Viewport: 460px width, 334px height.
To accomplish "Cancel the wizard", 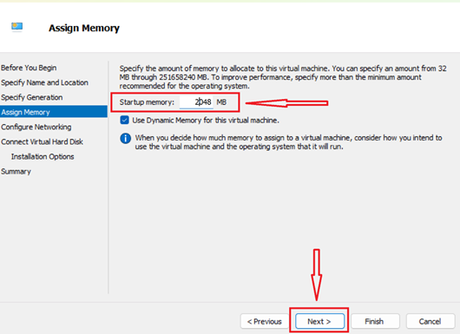I will pos(430,321).
